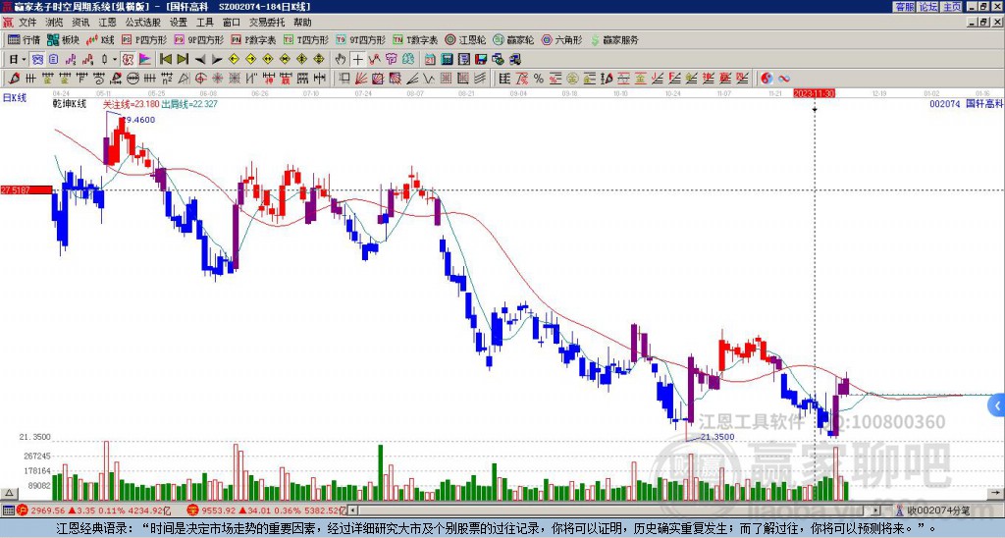The height and width of the screenshot is (538, 1005).
Task: Open the 浏览 menu
Action: tap(55, 23)
